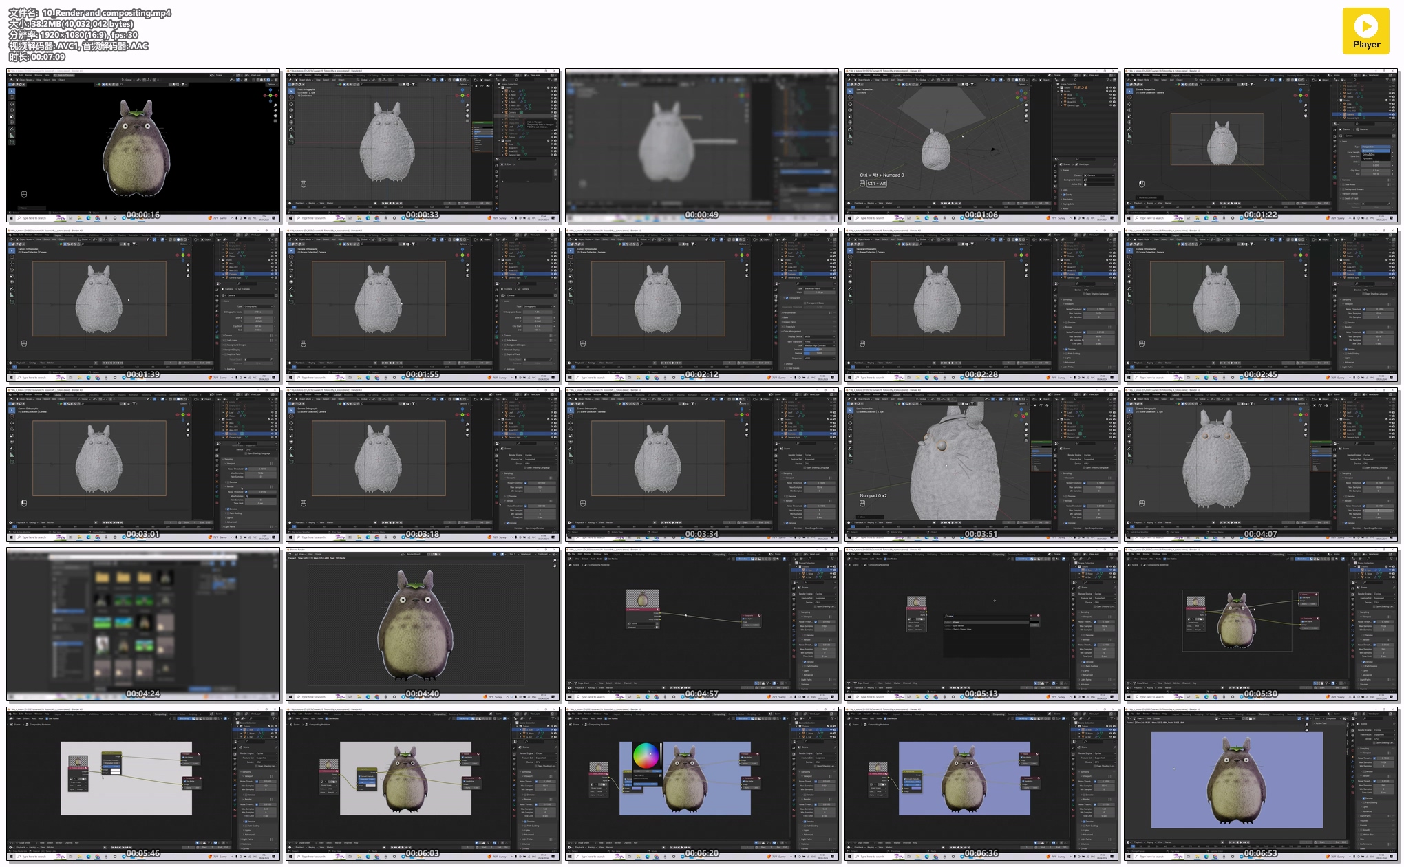Image resolution: width=1404 pixels, height=867 pixels.
Task: Open the blurred file browser thumbnail at 00:04:24
Action: point(144,624)
